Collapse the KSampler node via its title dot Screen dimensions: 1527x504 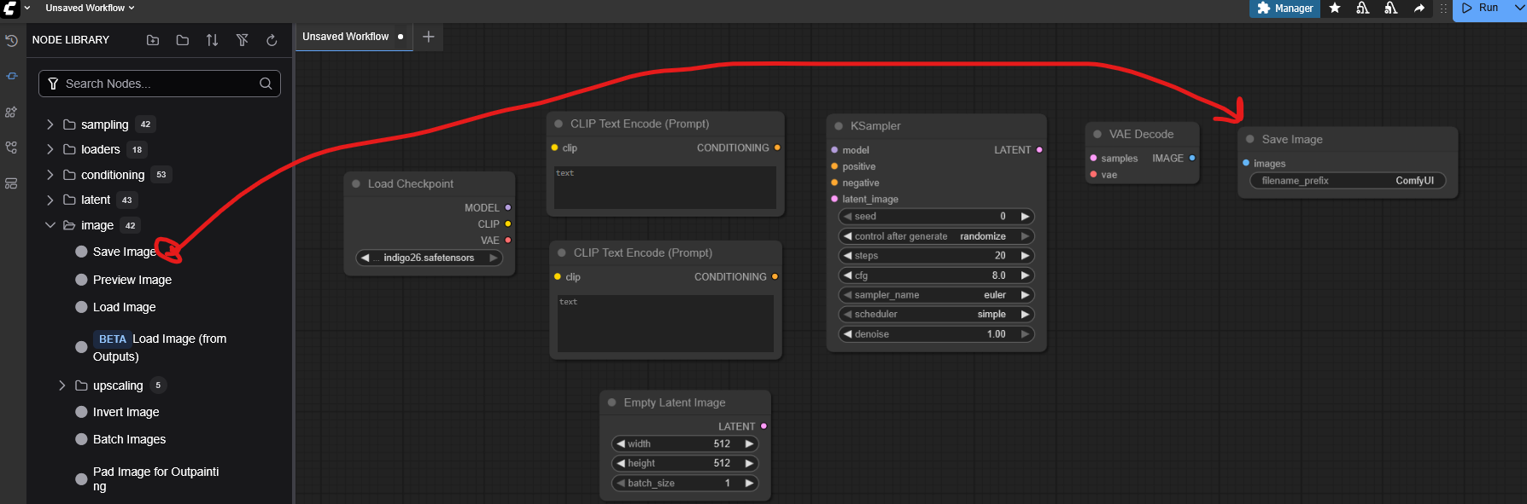point(839,126)
